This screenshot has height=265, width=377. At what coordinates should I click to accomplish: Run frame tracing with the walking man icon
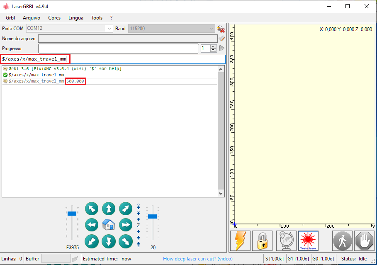coord(342,241)
